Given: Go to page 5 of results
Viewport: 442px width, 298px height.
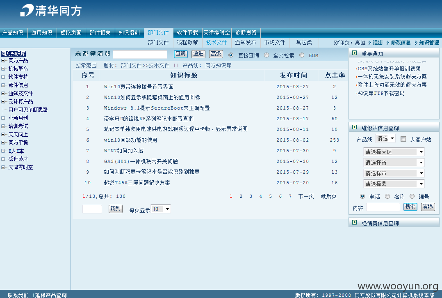Looking at the screenshot, I should pos(270,196).
